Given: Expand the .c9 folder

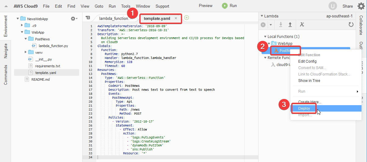Looking at the screenshot, I should pos(22,25).
